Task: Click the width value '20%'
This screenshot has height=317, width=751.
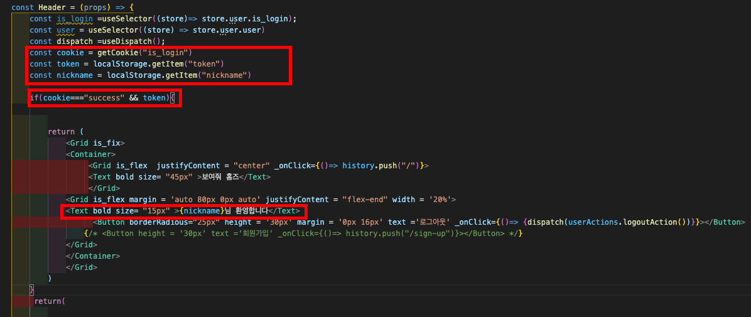Action: pos(439,199)
